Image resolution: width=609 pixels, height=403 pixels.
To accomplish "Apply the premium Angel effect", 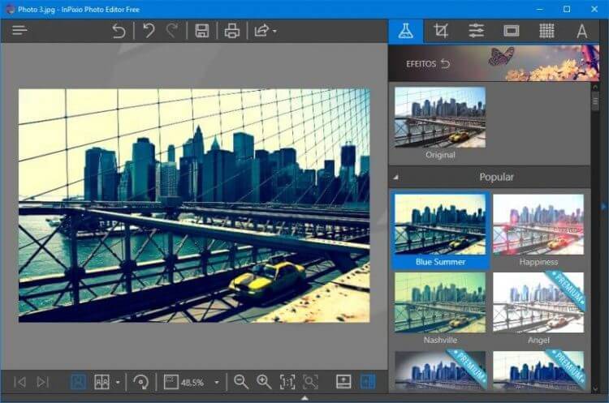I will coord(538,307).
